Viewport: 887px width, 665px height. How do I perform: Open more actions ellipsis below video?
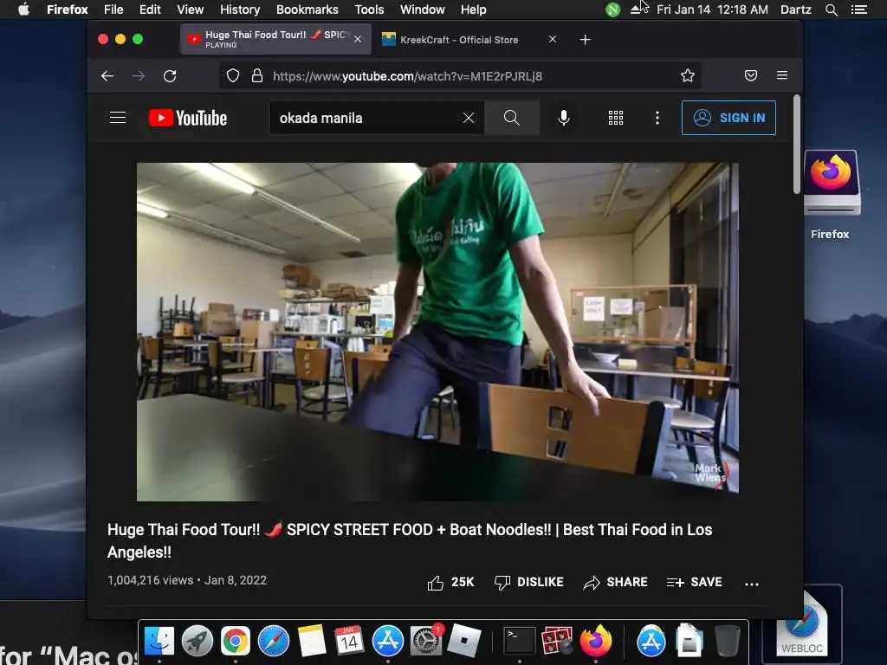point(751,584)
